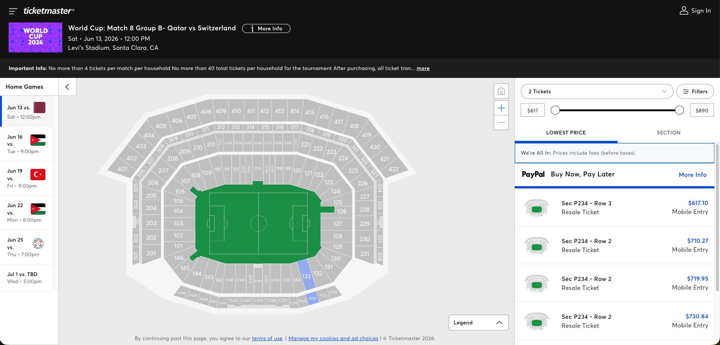Choose the $617.10 Sec P234 Row 3 listing
Image resolution: width=720 pixels, height=345 pixels.
[615, 208]
